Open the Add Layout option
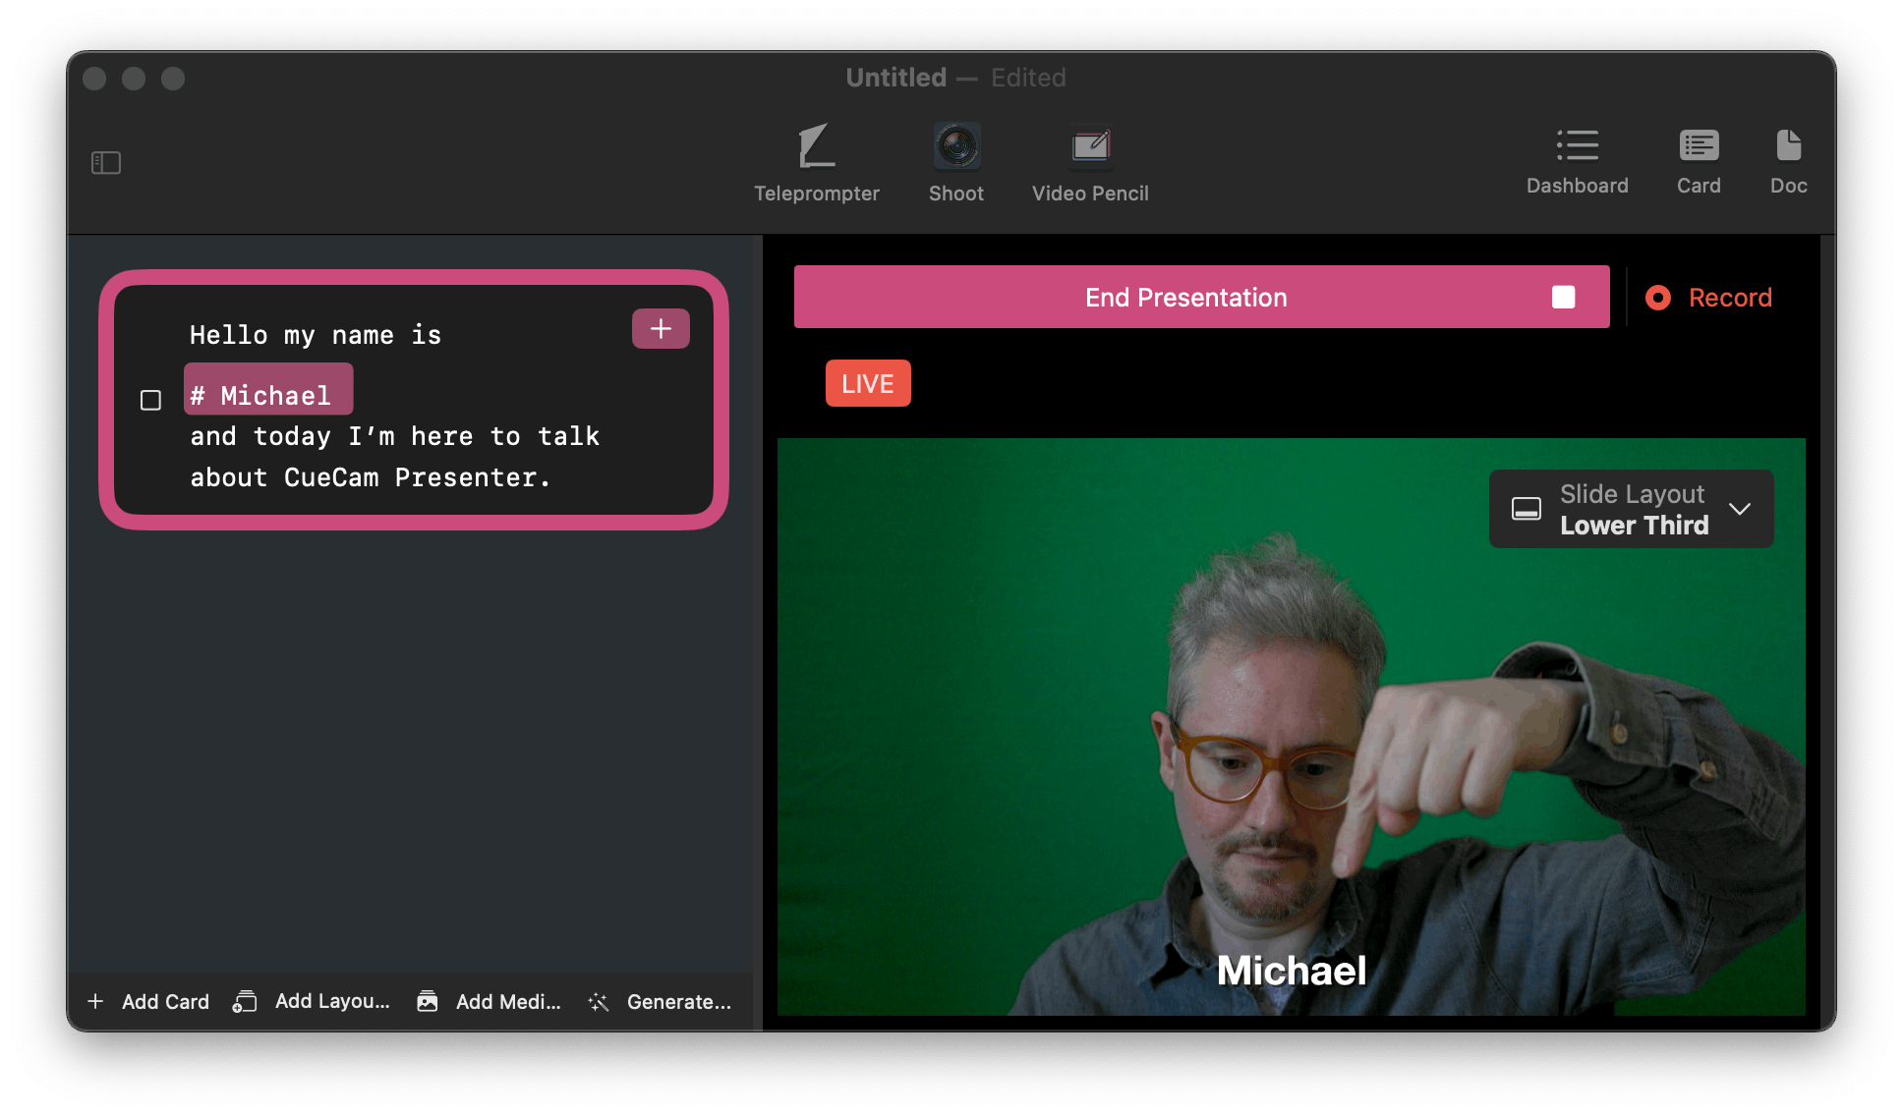 coord(313,1001)
